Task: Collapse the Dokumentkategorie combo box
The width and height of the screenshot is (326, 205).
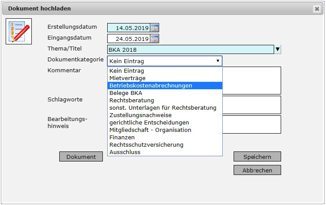Action: 217,61
